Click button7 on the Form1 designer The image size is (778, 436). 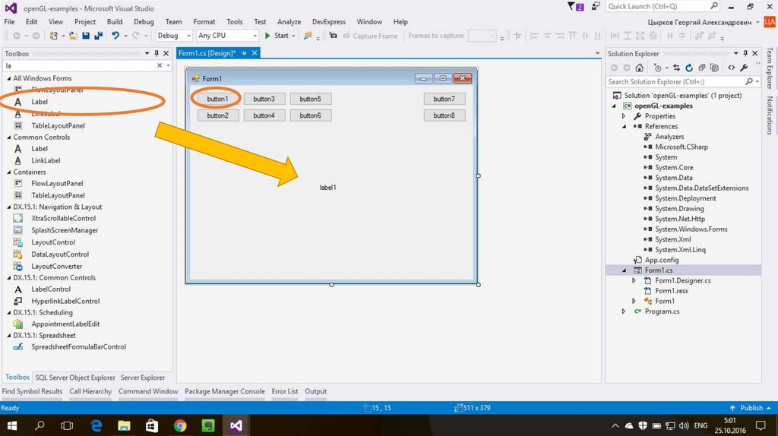point(444,99)
